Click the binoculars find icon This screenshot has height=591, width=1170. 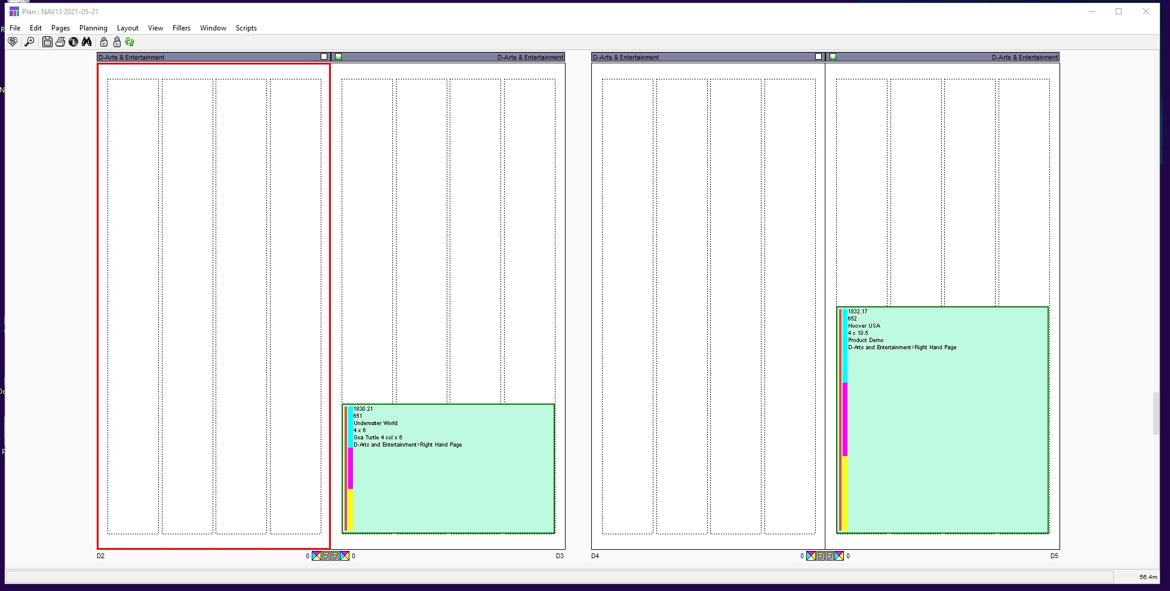87,42
